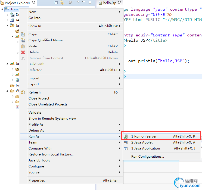Minimize the Project Explorer panel
Screen dimensions: 202x190
(x=84, y=2)
